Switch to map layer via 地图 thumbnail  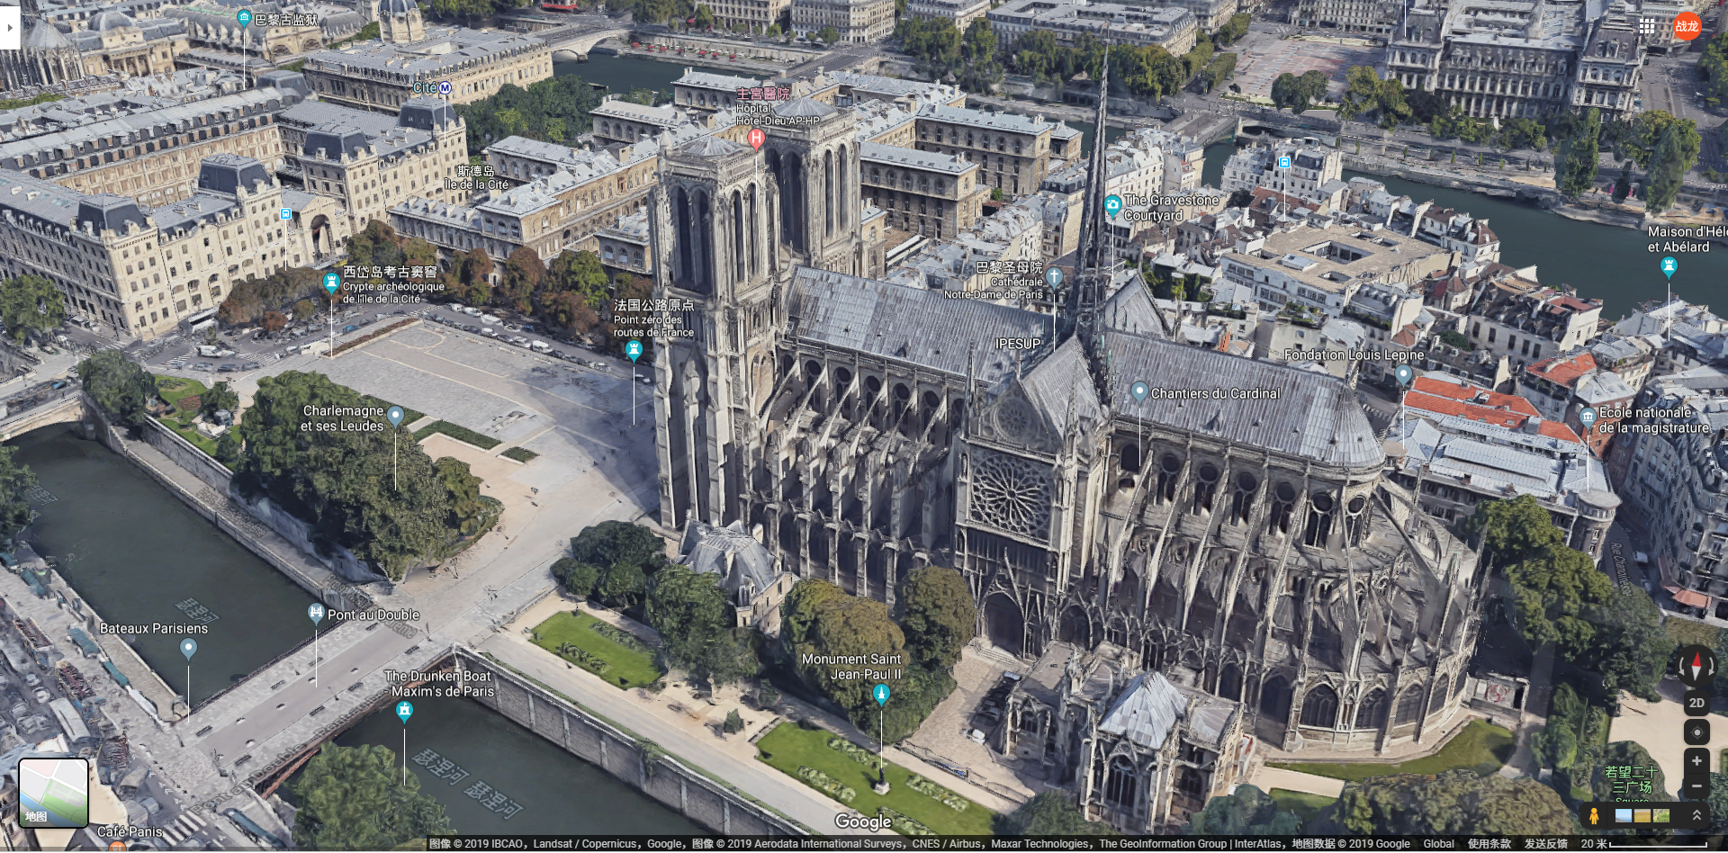click(53, 793)
